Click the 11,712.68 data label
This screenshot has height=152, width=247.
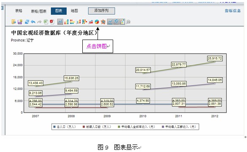coord(143,86)
